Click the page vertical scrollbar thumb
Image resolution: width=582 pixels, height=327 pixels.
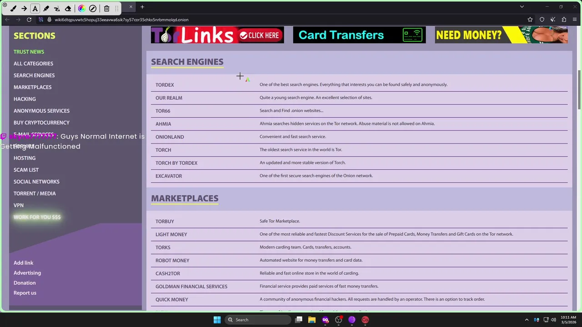pyautogui.click(x=579, y=89)
